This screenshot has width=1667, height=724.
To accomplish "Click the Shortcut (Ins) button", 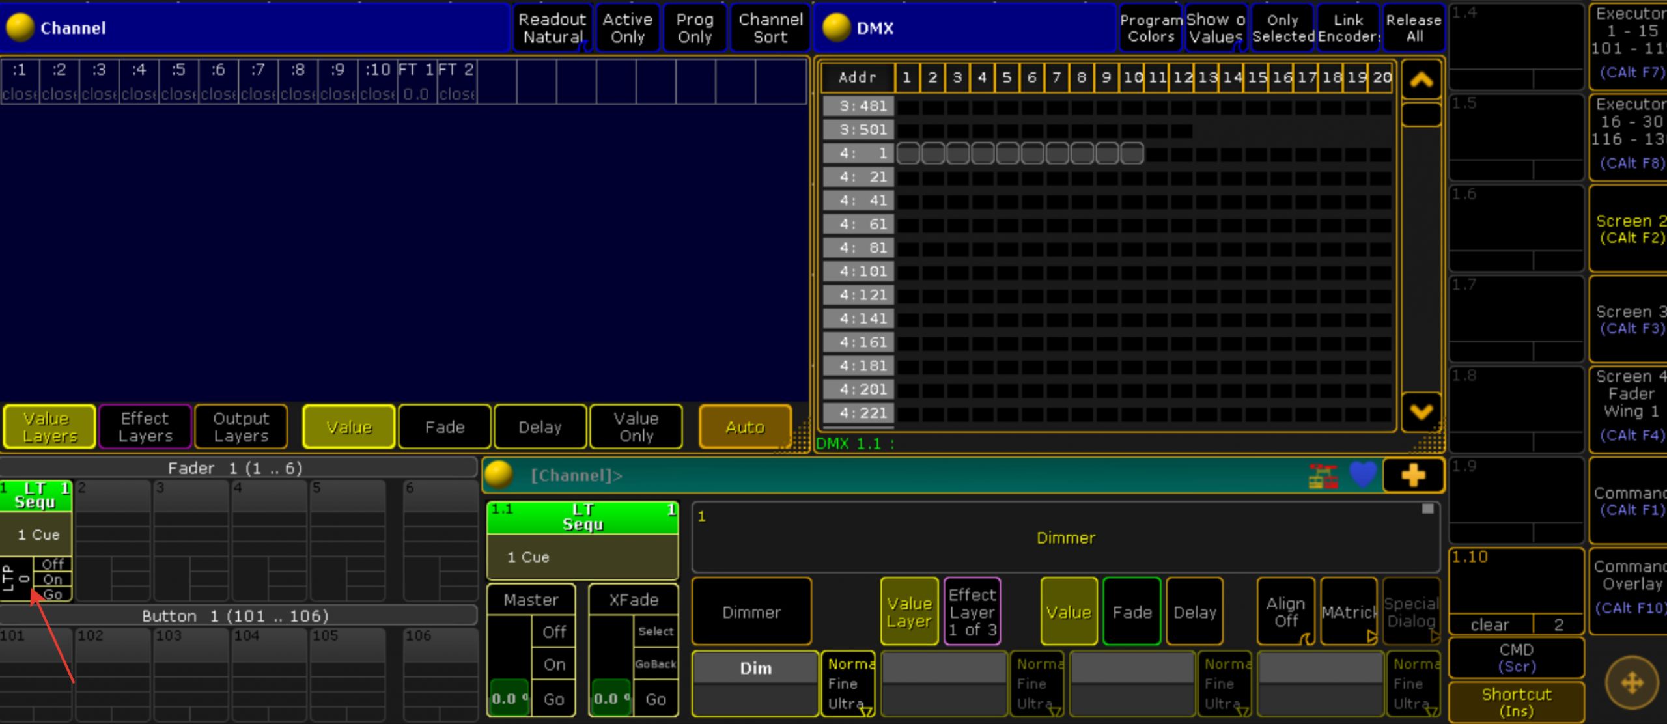I will (x=1517, y=702).
